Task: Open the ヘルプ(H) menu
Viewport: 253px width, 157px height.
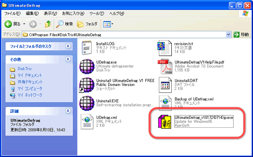Action: (x=117, y=13)
